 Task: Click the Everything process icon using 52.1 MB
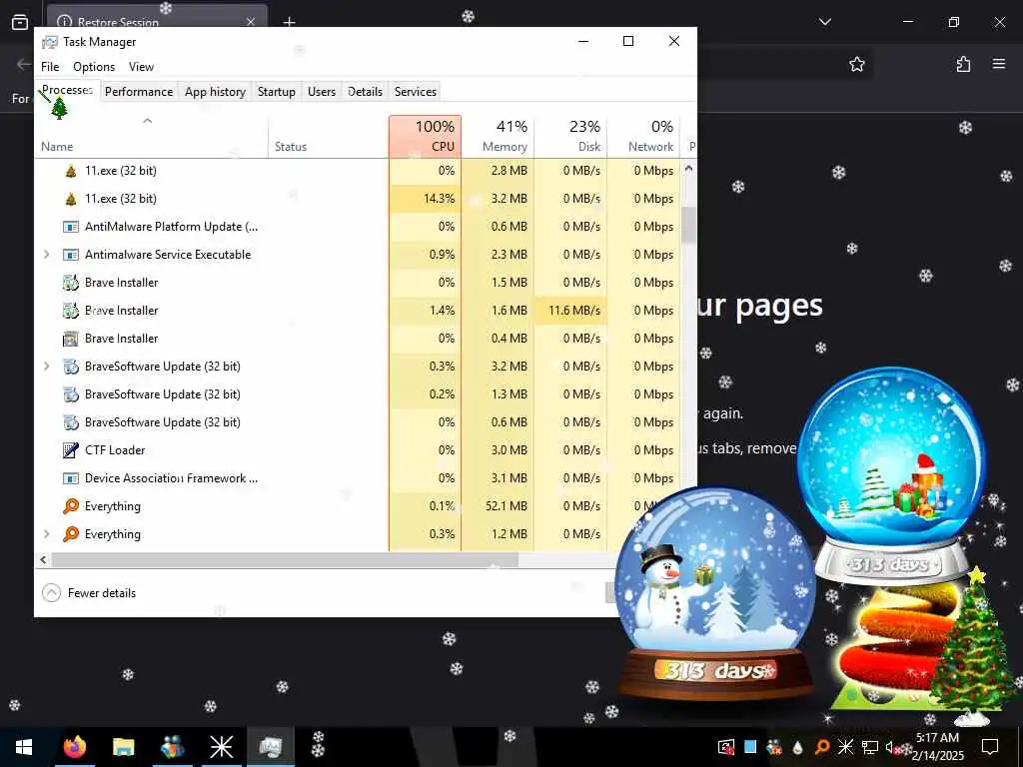coord(71,506)
